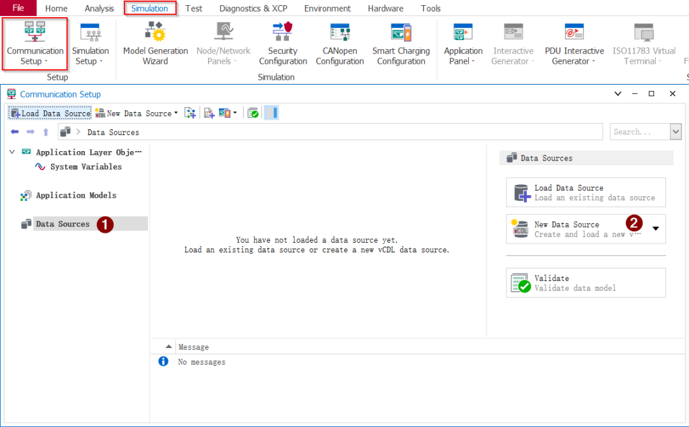The height and width of the screenshot is (427, 689).
Task: Expand the New Data Source panel dropdown arrow
Action: point(656,229)
